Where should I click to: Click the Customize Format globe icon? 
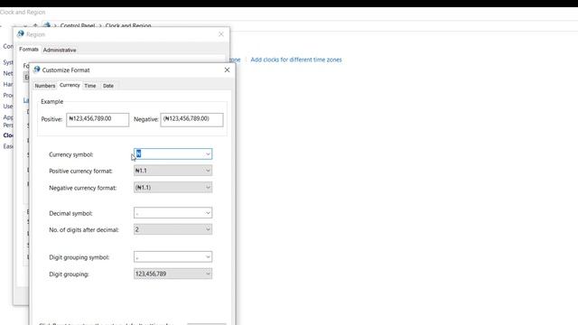tap(36, 70)
